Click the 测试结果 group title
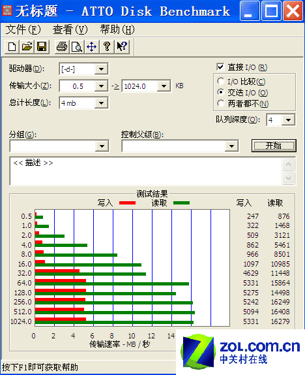This screenshot has width=305, height=375. pyautogui.click(x=152, y=194)
